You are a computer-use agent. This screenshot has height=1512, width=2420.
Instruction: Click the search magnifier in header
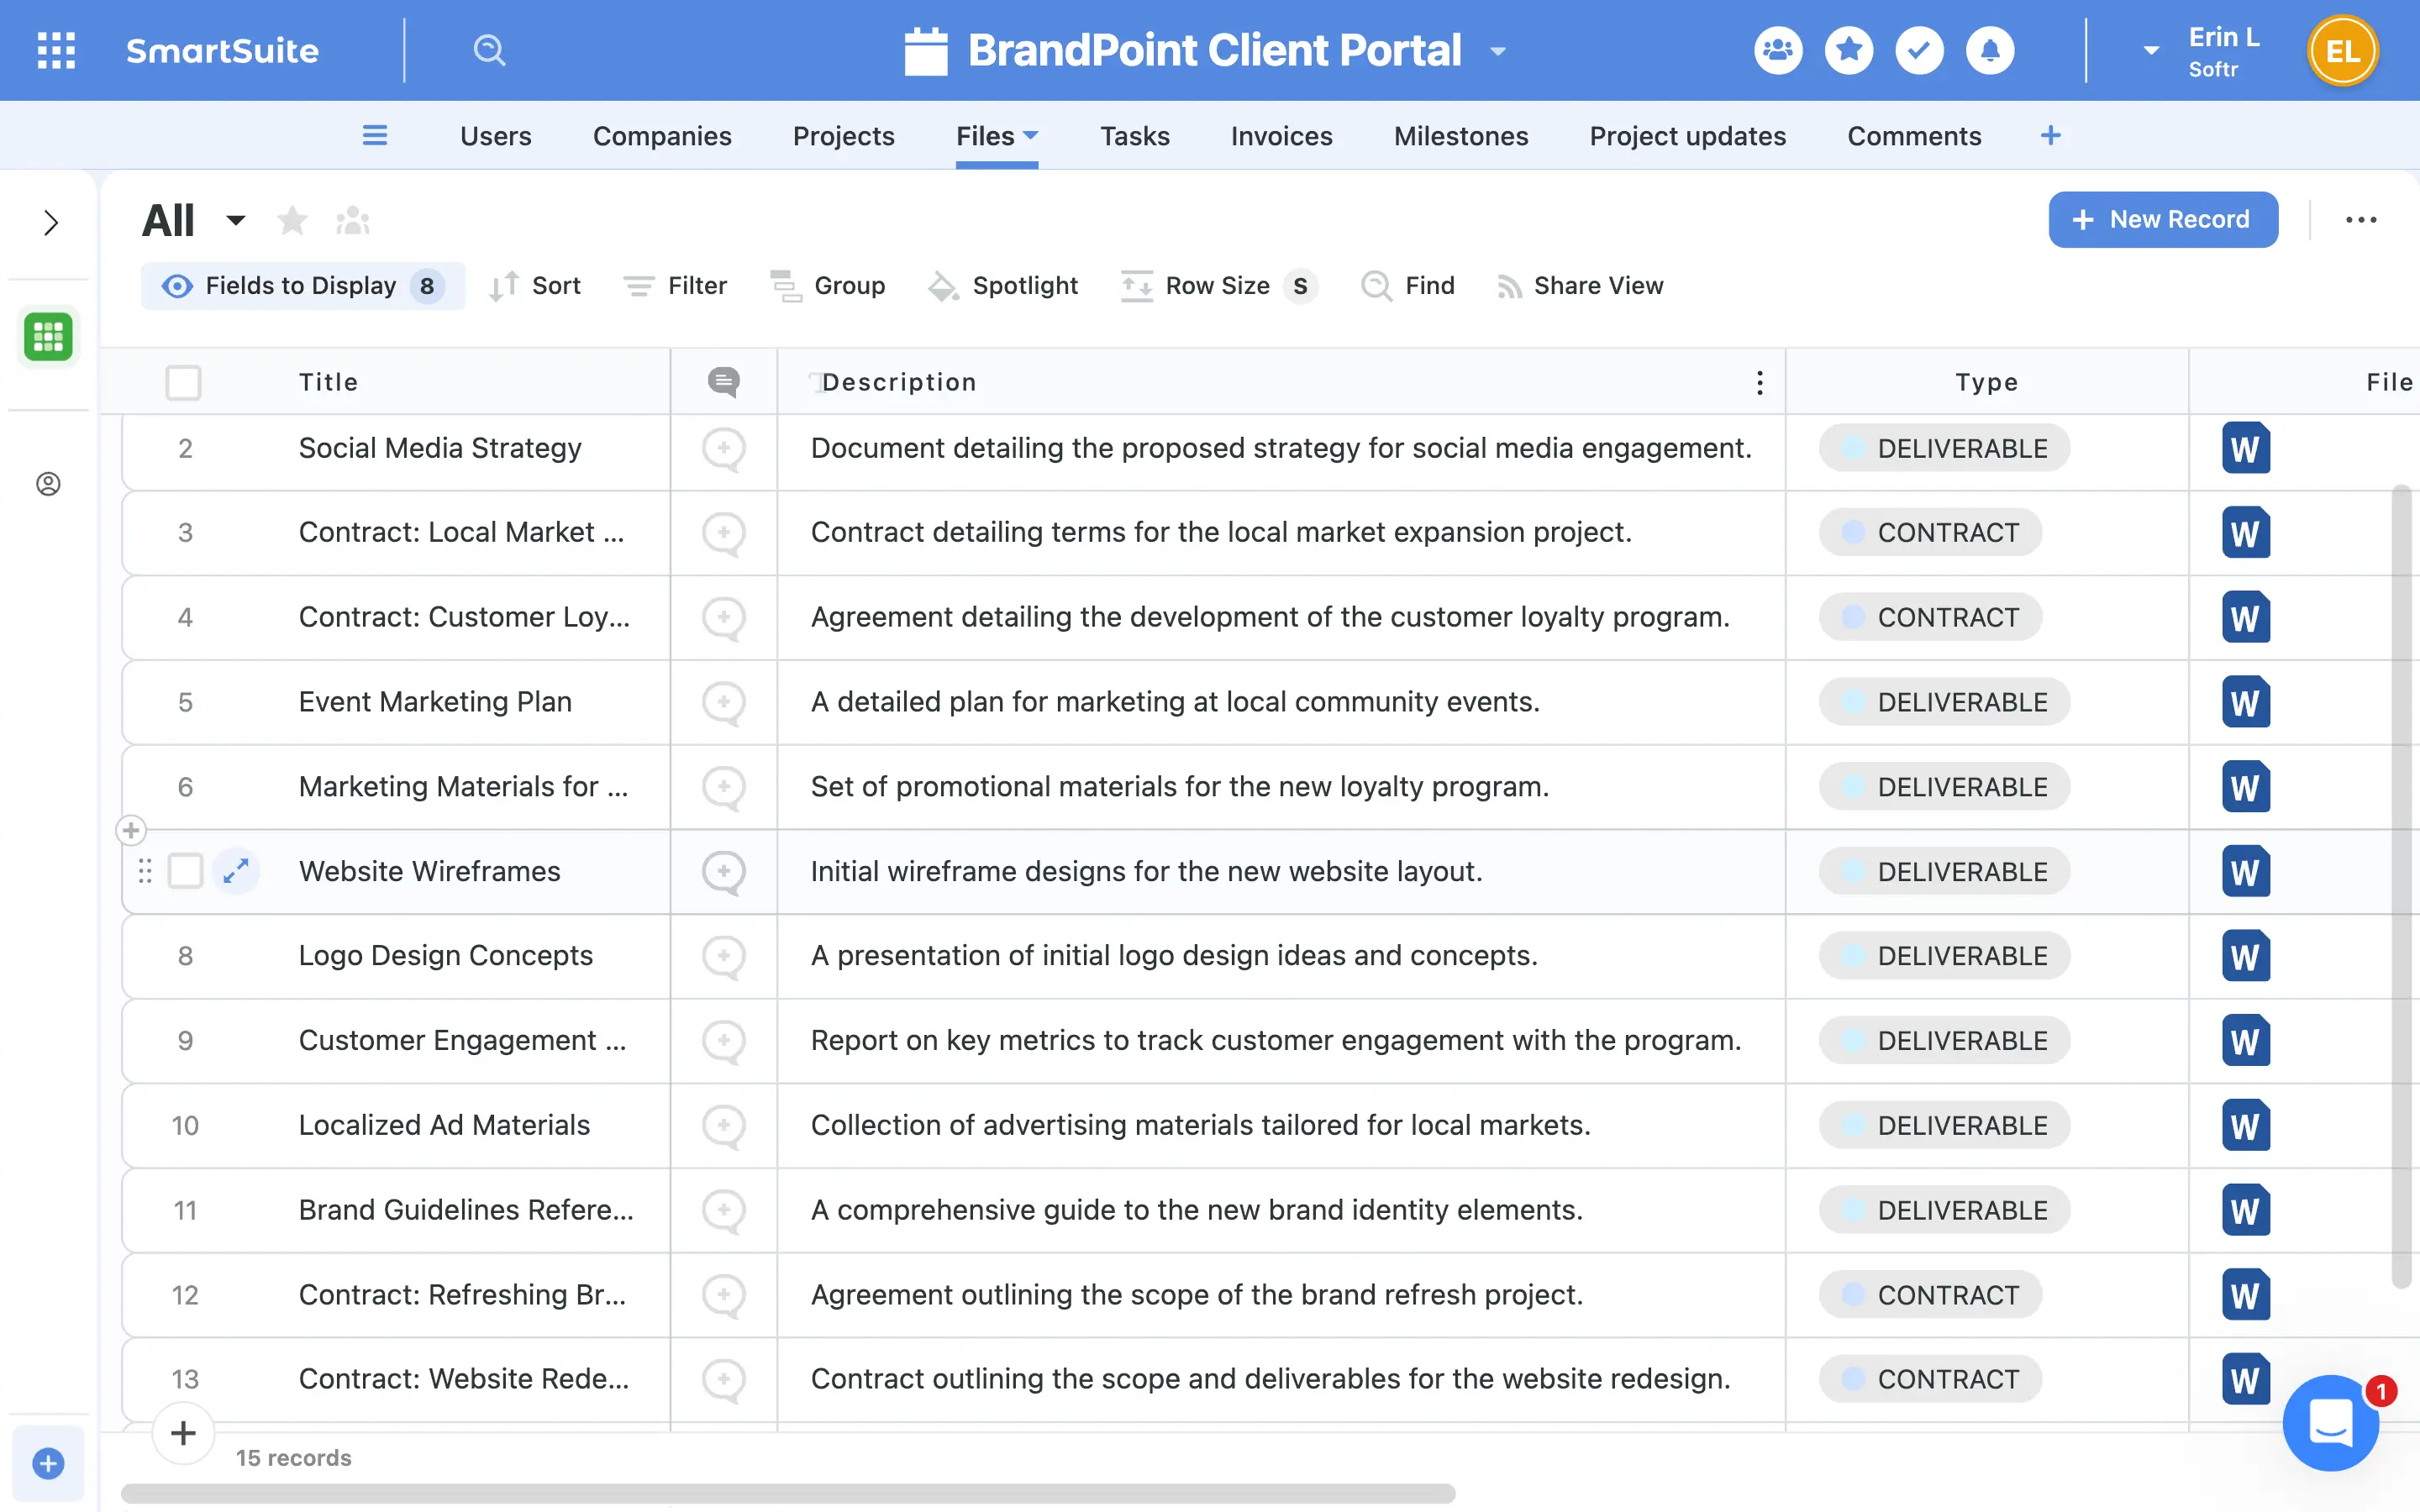tap(489, 50)
